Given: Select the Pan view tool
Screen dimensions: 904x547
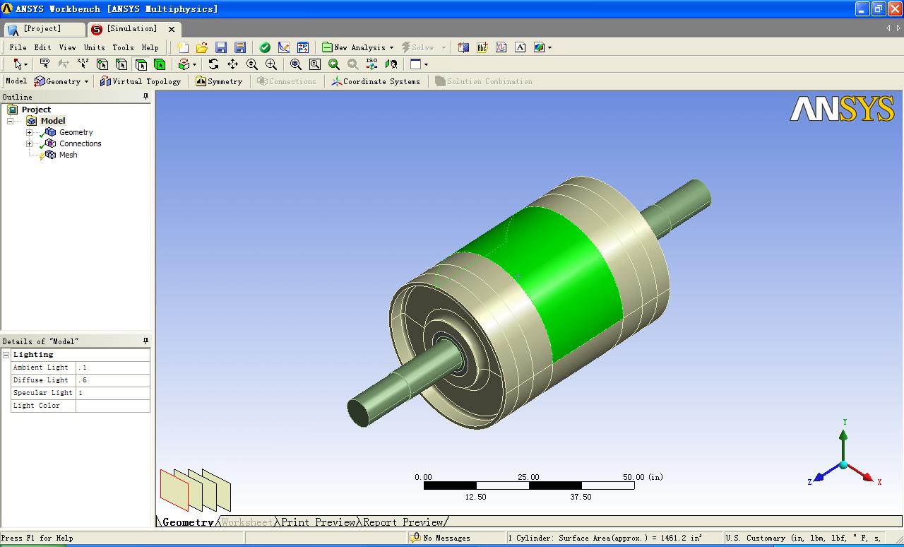Looking at the screenshot, I should (x=232, y=64).
